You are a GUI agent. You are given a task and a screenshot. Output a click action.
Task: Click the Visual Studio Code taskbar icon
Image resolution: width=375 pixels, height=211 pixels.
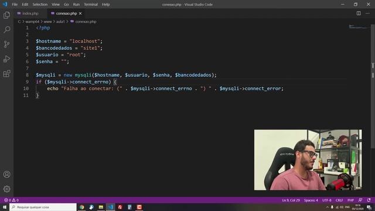click(111, 207)
